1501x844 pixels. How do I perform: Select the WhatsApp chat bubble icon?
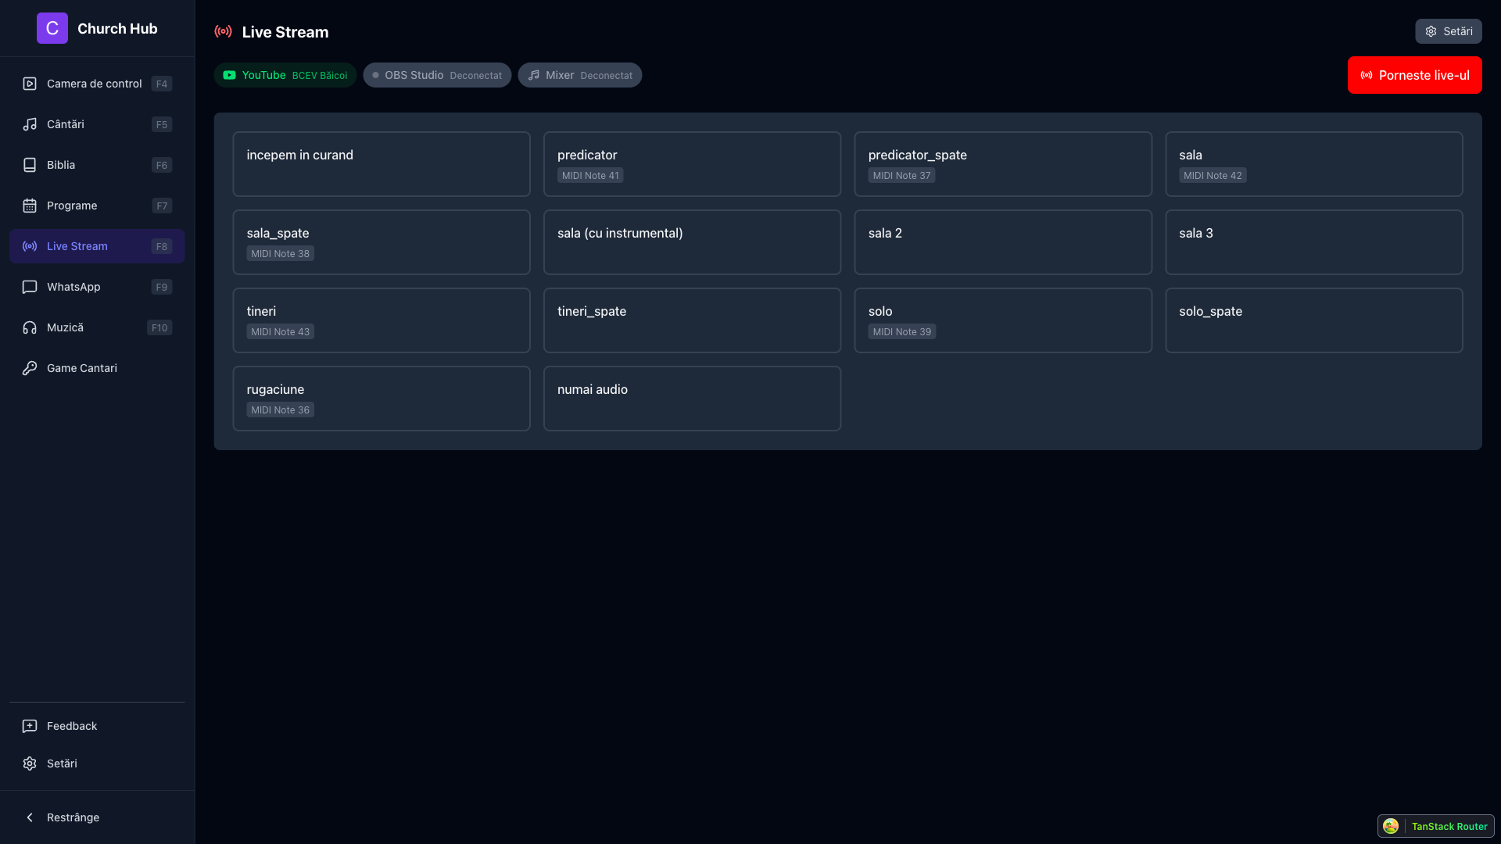(x=30, y=287)
